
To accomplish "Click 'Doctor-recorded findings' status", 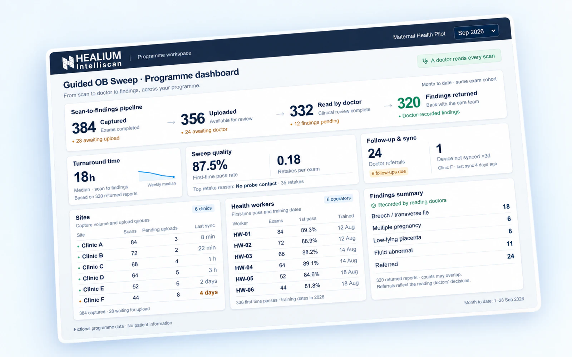I will pos(429,114).
